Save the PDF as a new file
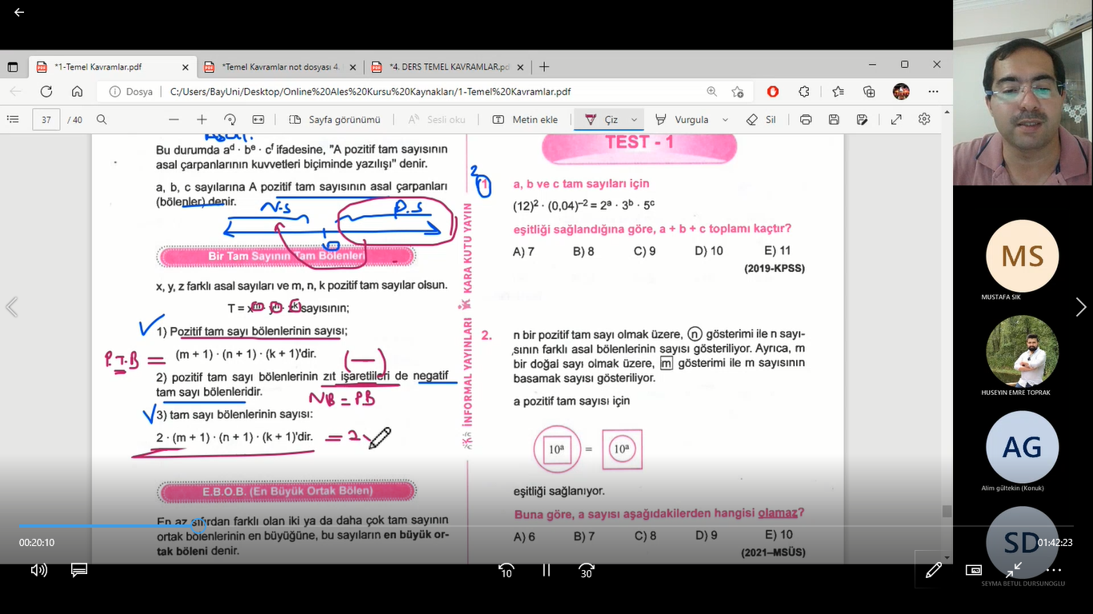 pos(862,119)
